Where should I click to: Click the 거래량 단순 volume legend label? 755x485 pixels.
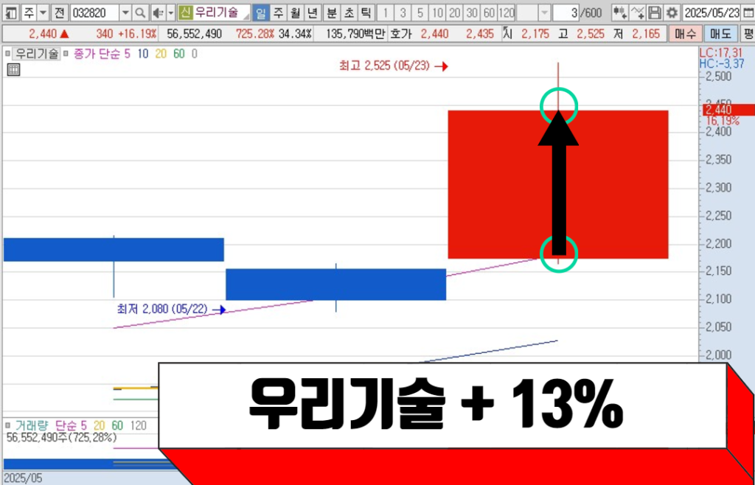46,425
